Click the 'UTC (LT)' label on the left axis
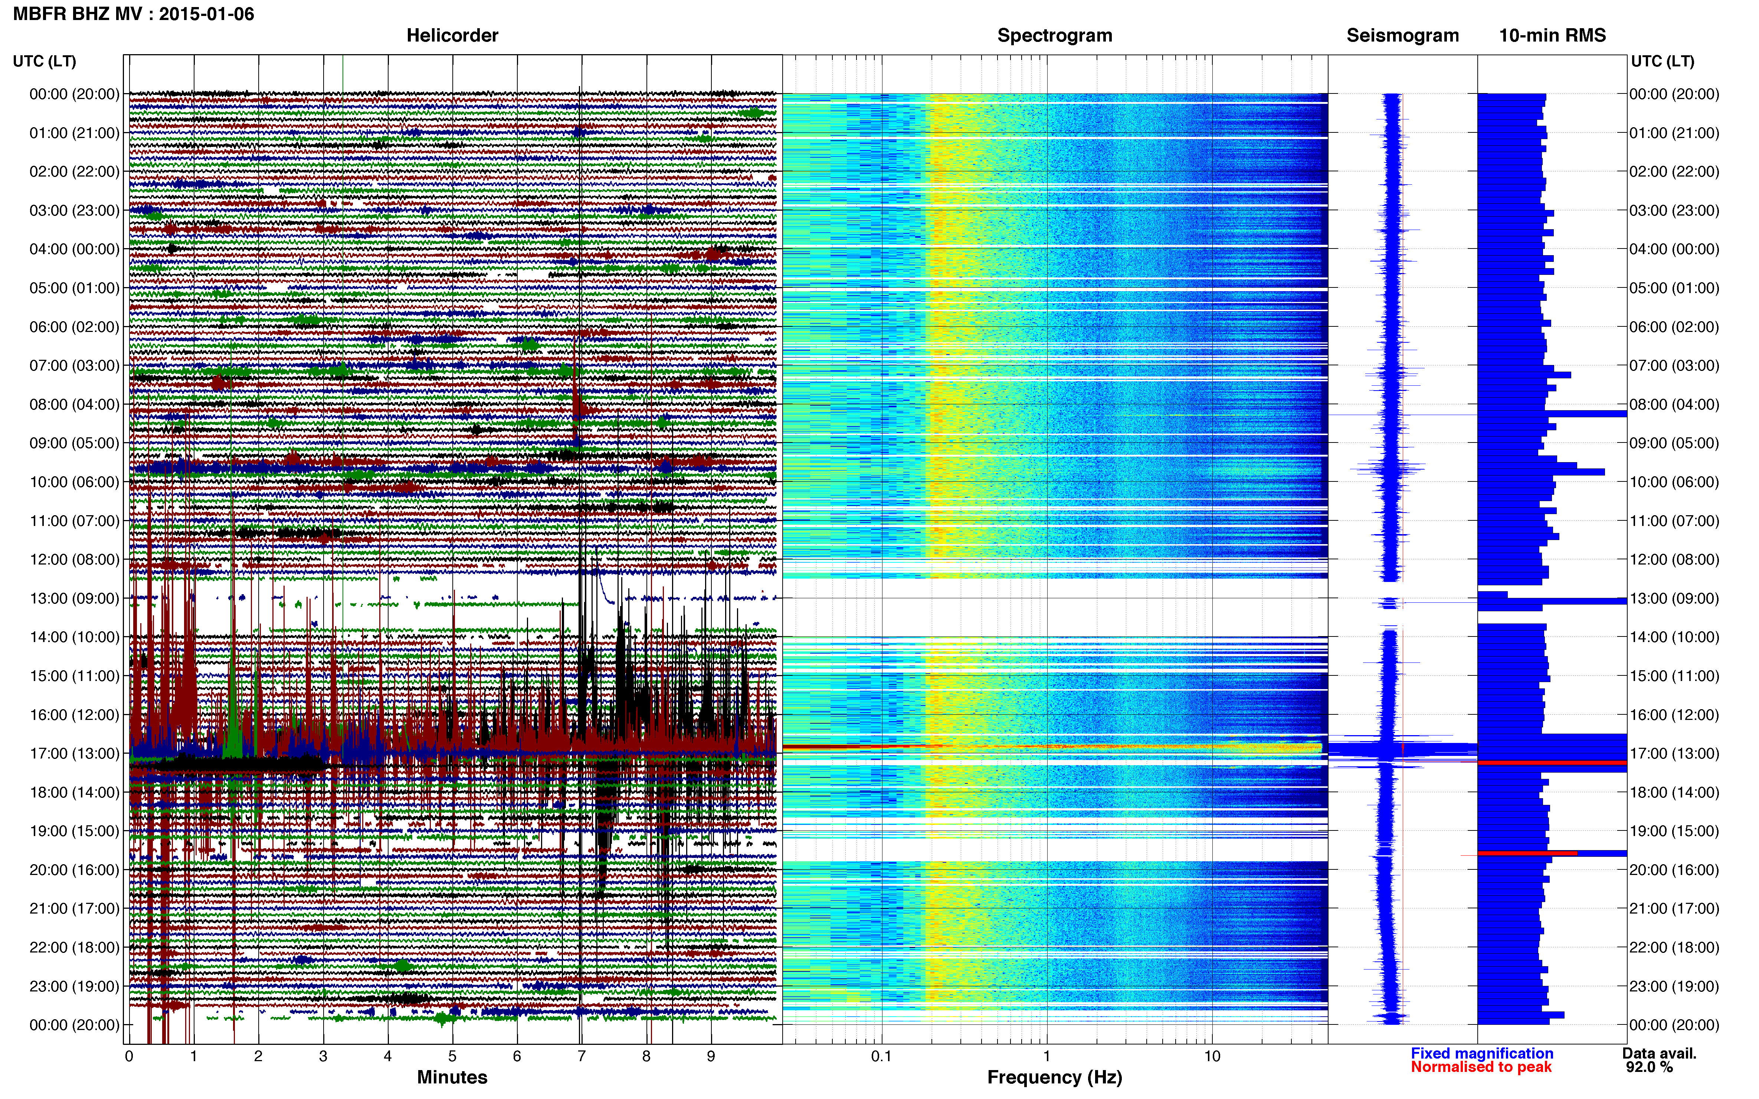This screenshot has width=1759, height=1099. pyautogui.click(x=45, y=61)
